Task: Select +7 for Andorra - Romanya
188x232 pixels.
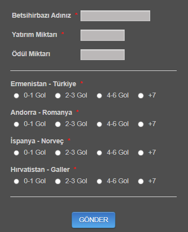Action: tap(141, 124)
